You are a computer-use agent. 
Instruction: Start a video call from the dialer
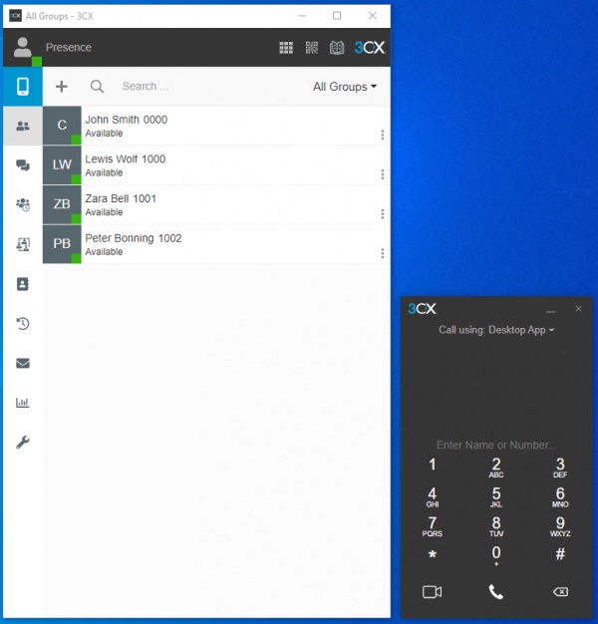pyautogui.click(x=432, y=592)
